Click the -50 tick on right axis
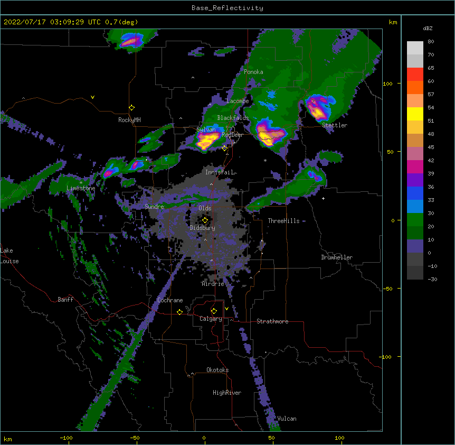Image resolution: width=455 pixels, height=445 pixels. (387, 289)
